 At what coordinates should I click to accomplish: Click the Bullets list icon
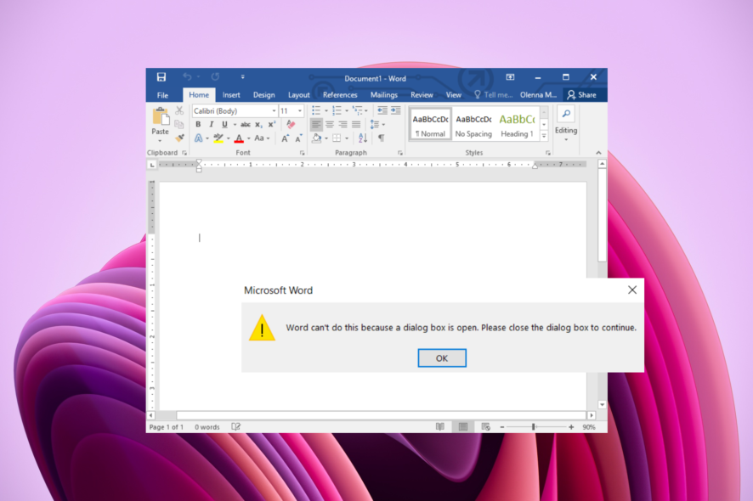[x=316, y=111]
